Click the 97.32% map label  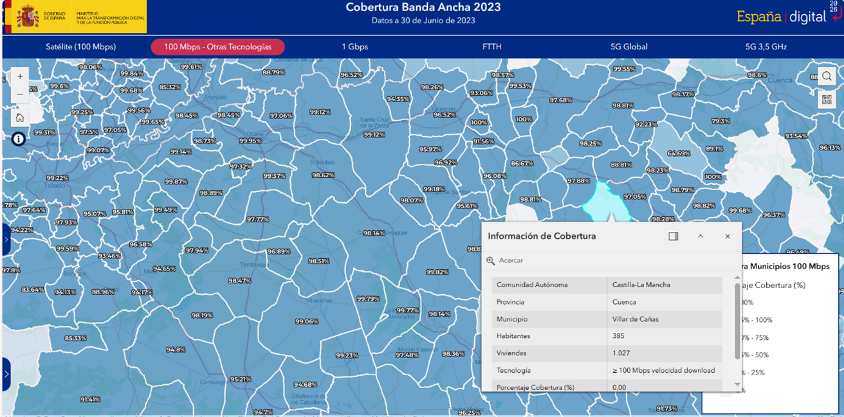241,166
